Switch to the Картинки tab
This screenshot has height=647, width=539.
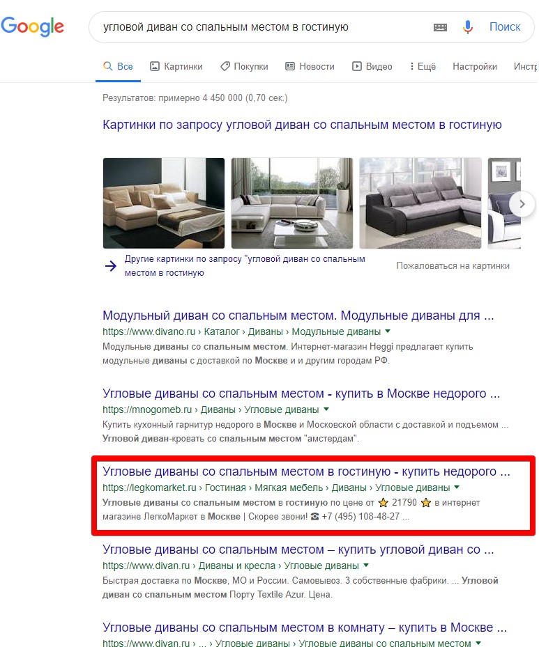pos(176,66)
